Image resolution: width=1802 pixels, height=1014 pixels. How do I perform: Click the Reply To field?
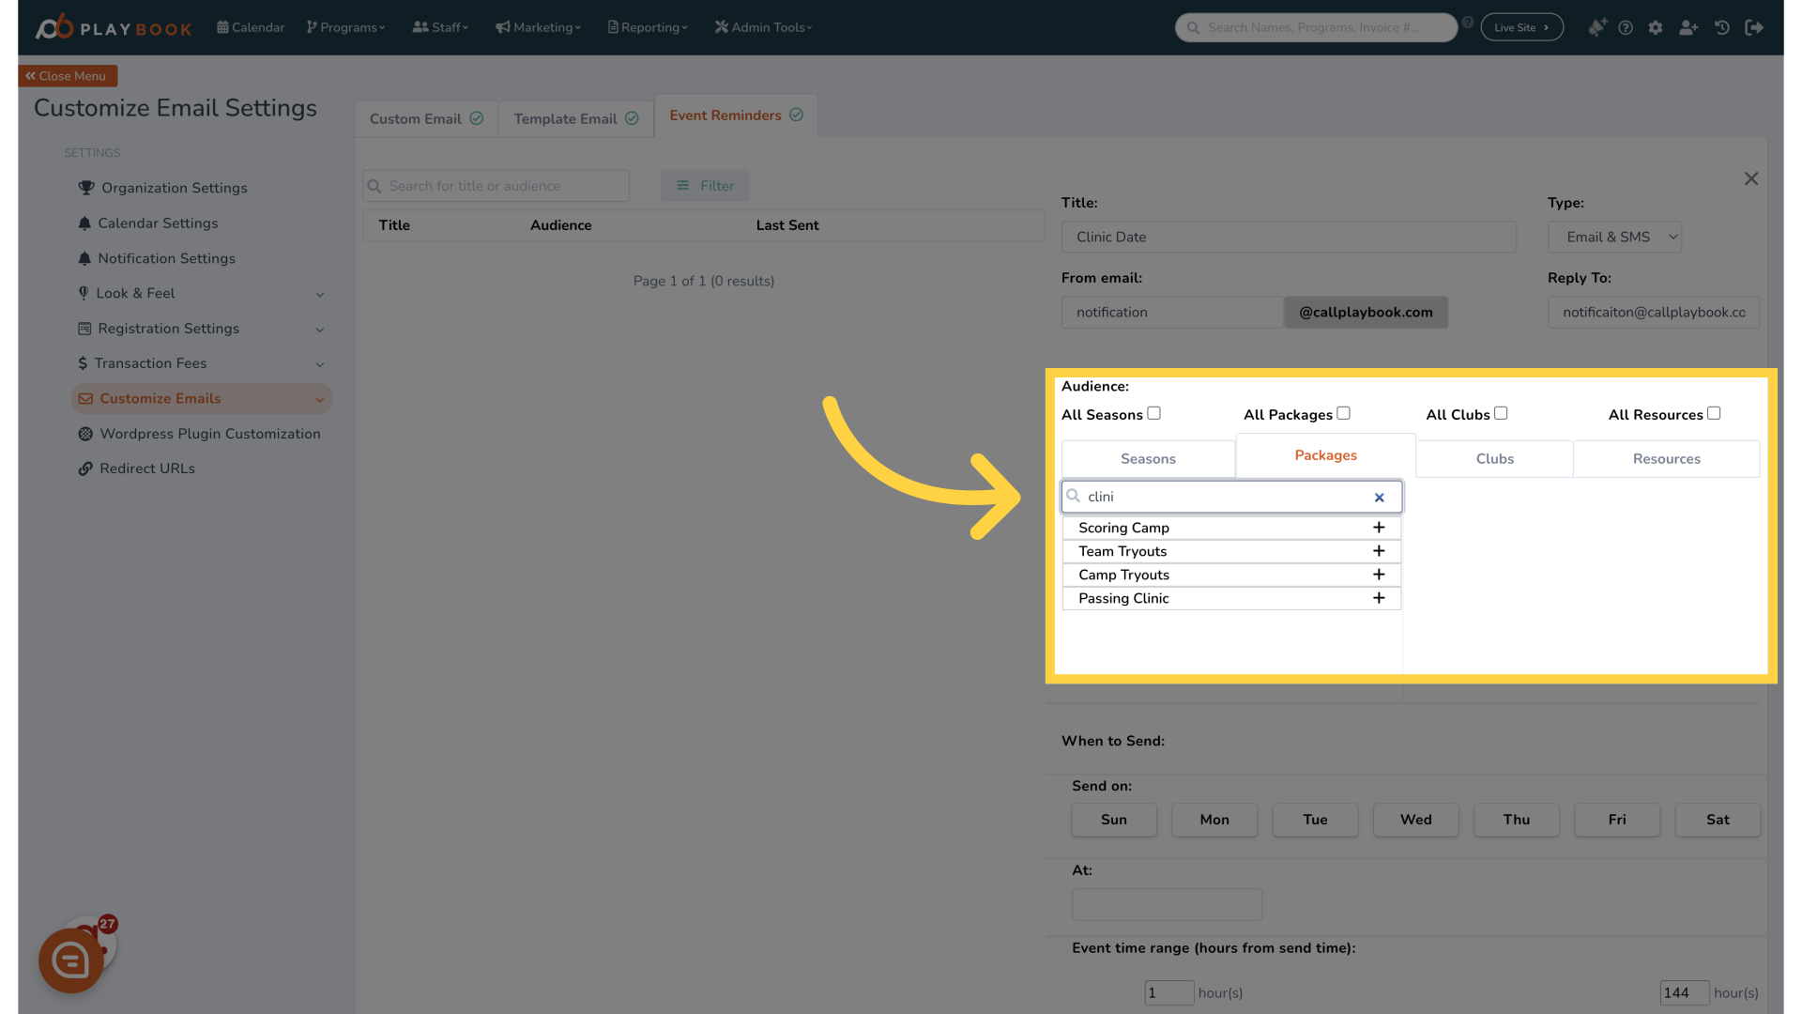click(x=1653, y=313)
